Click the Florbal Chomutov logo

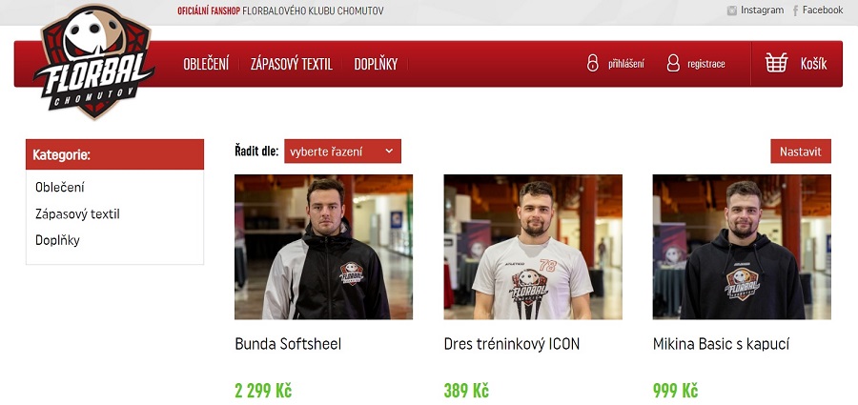coord(94,61)
